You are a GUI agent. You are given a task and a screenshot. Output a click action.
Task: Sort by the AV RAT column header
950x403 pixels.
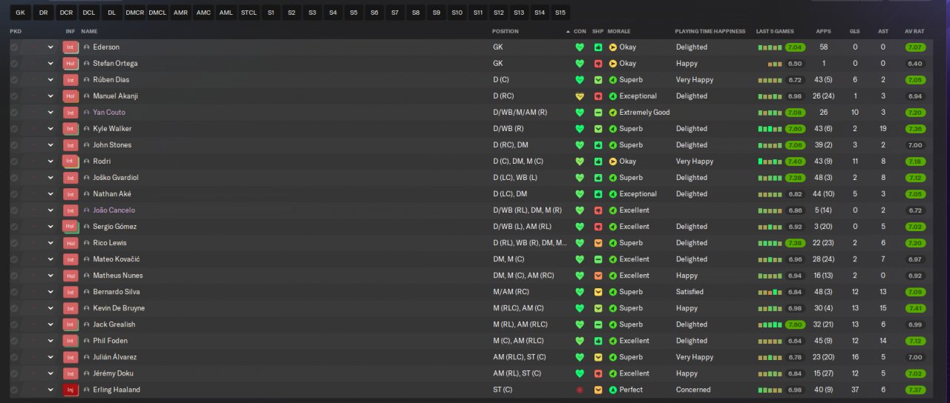click(914, 31)
